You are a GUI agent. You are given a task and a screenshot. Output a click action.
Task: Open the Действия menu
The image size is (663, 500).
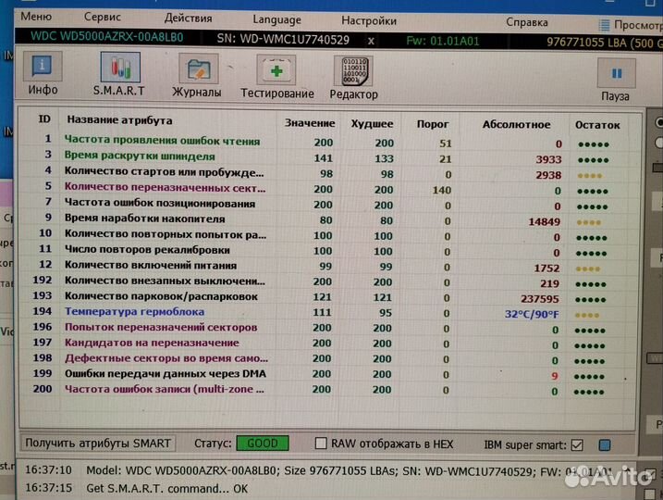tap(188, 19)
